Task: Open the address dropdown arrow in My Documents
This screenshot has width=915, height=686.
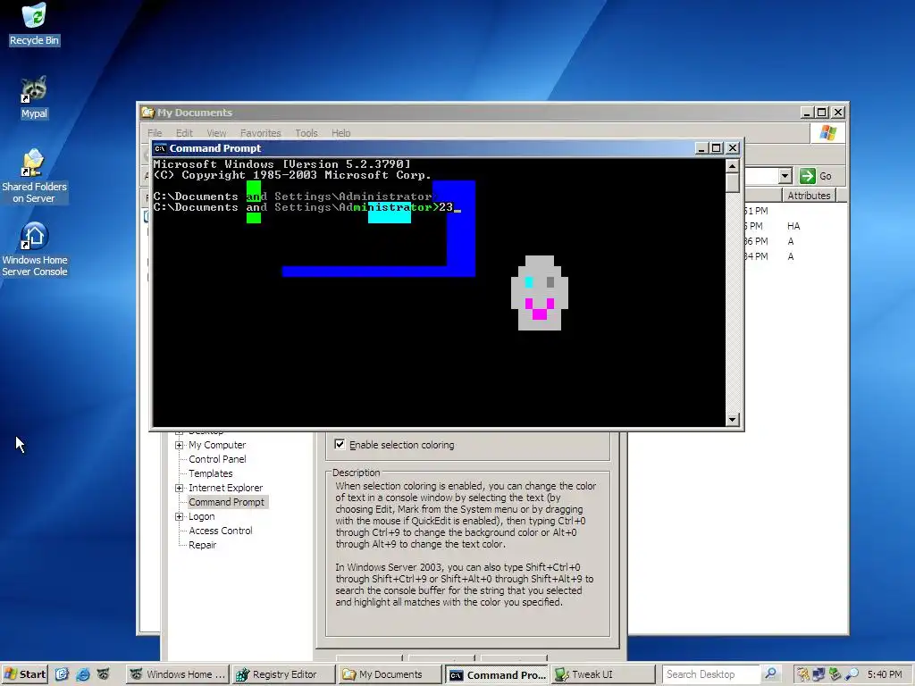Action: (x=785, y=176)
